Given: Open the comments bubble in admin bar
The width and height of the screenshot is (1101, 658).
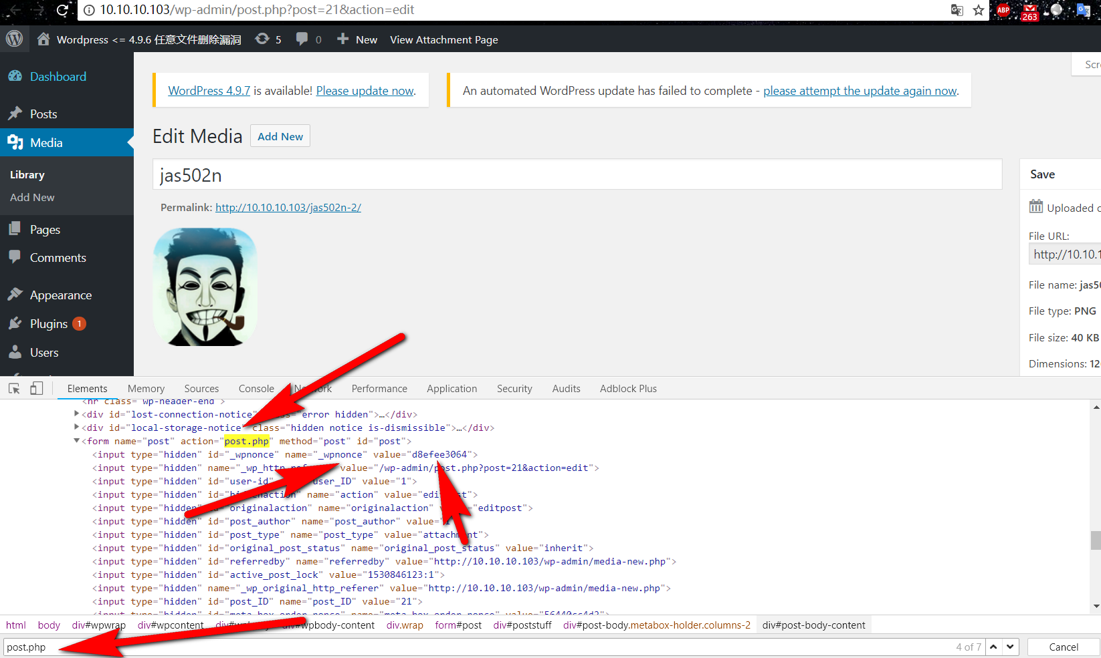Looking at the screenshot, I should (x=308, y=39).
